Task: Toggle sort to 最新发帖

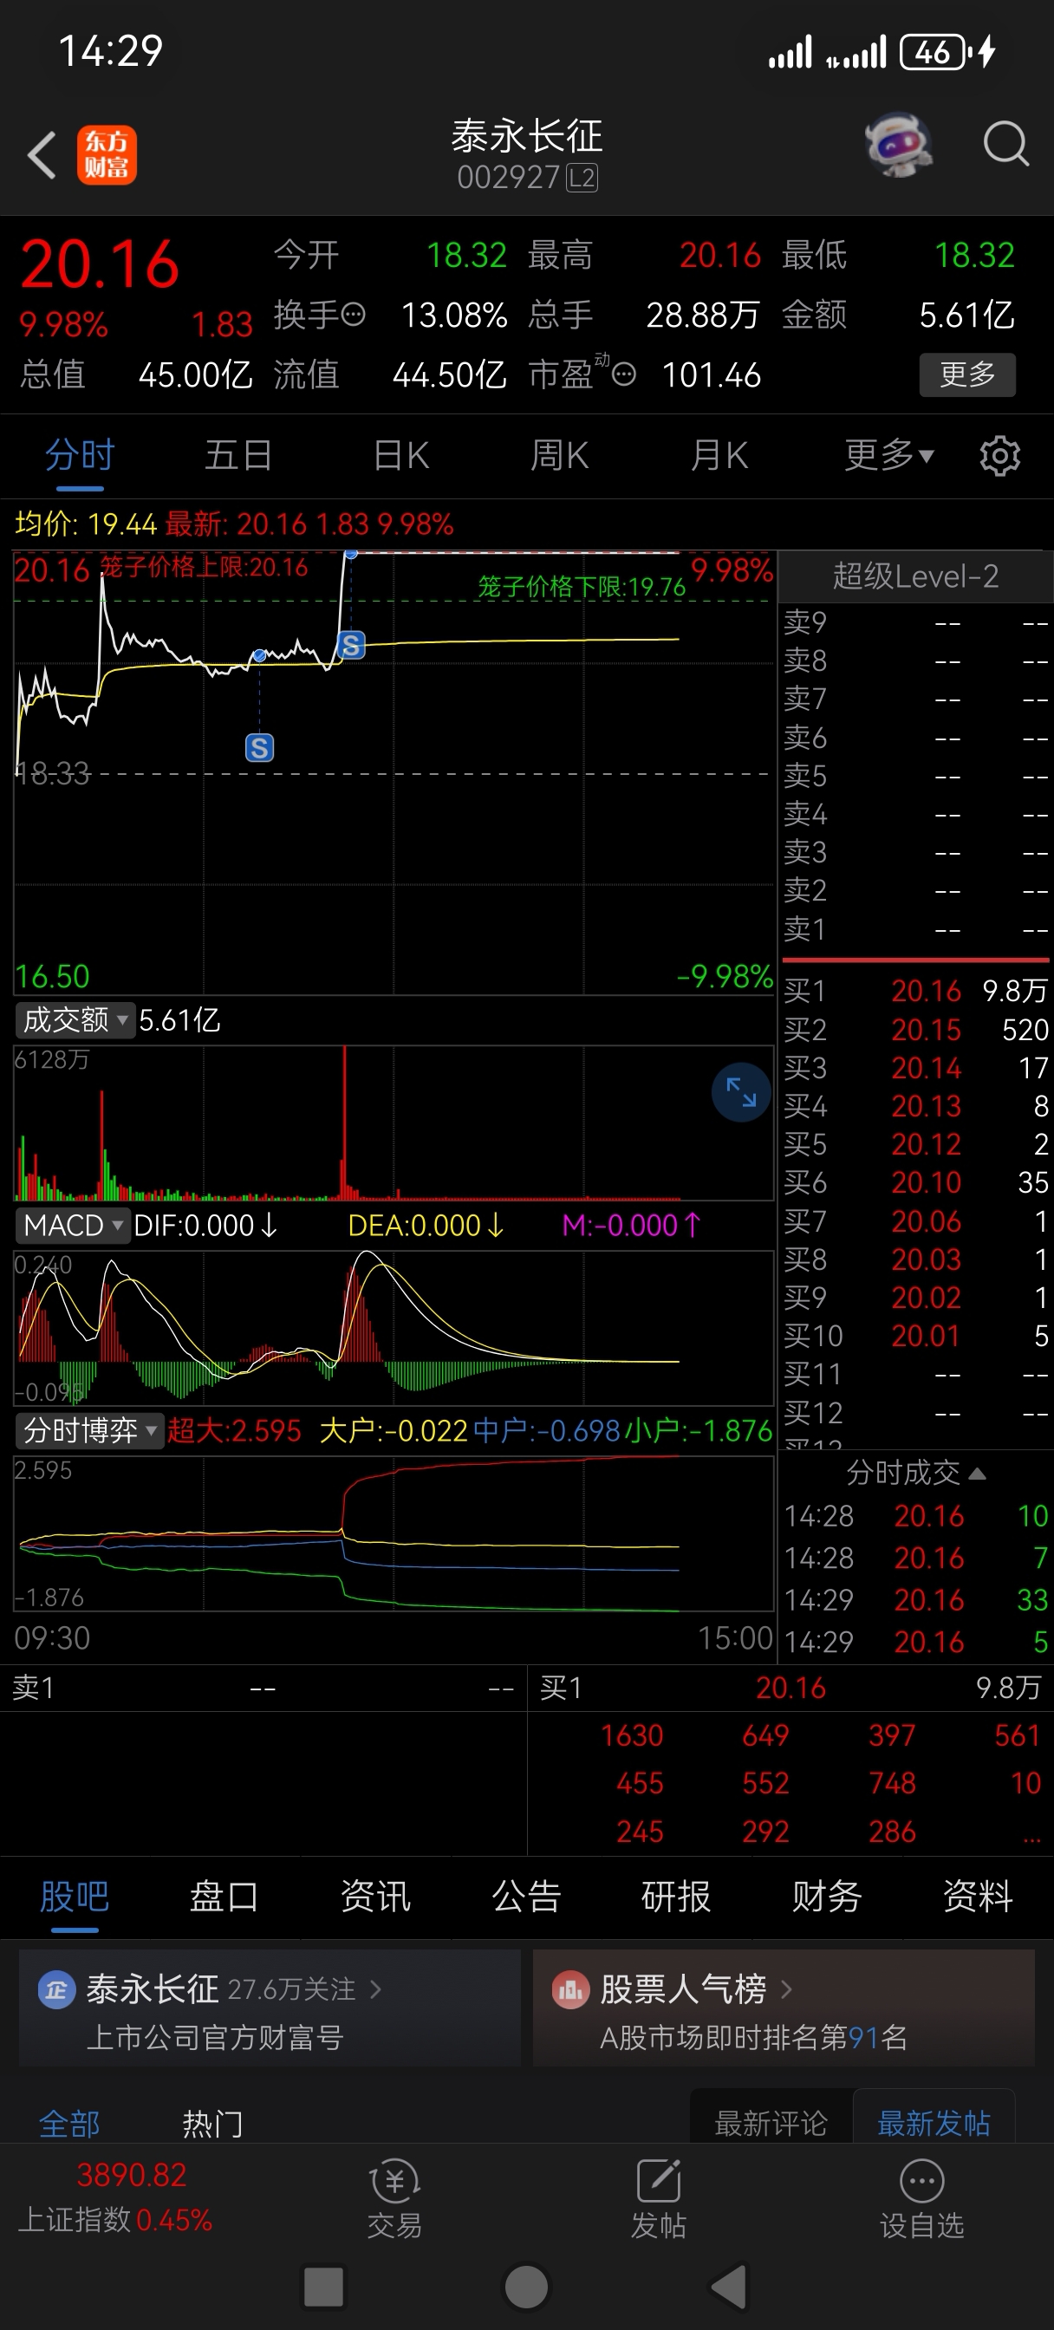Action: coord(934,2122)
